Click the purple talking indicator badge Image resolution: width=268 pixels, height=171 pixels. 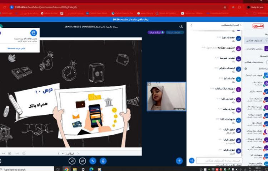156,32
